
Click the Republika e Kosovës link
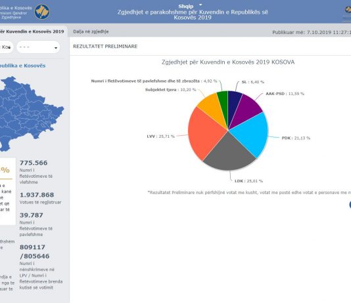(22, 66)
